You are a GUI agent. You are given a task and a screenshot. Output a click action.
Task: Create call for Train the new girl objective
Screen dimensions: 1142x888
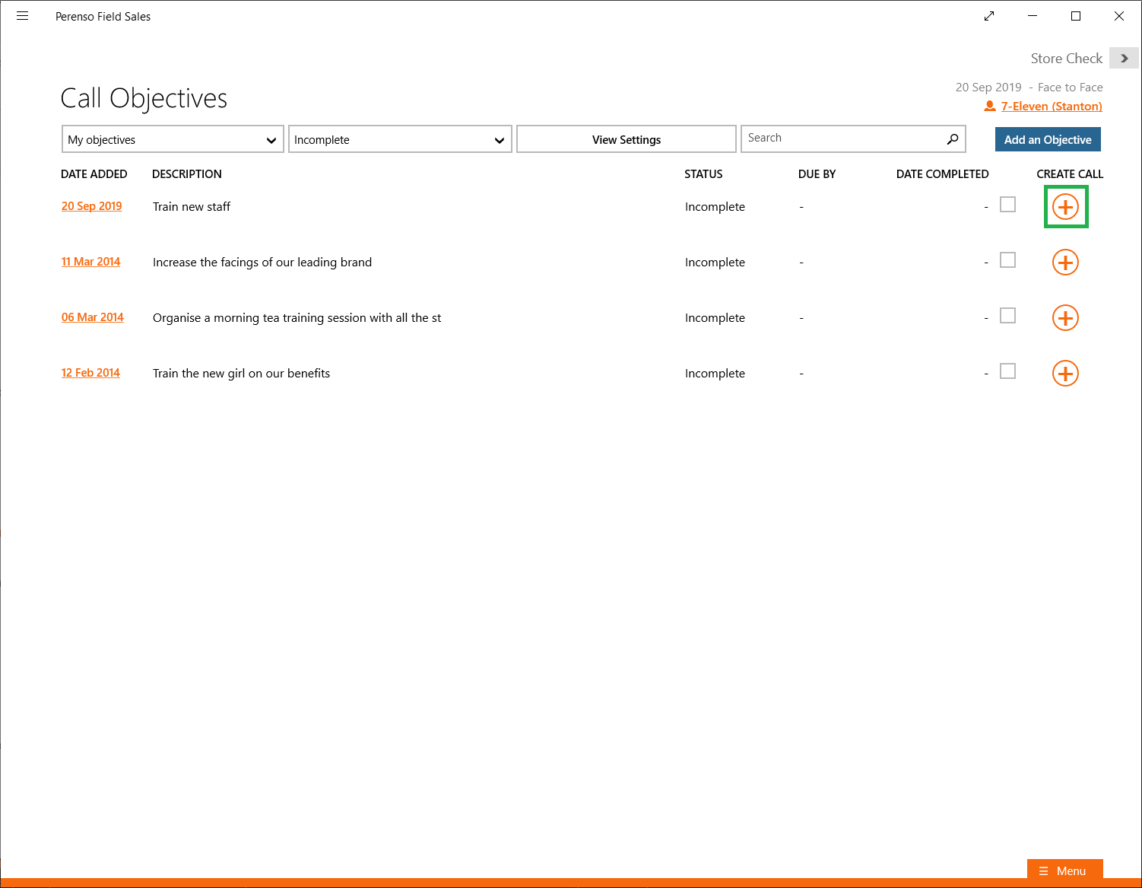click(1065, 374)
